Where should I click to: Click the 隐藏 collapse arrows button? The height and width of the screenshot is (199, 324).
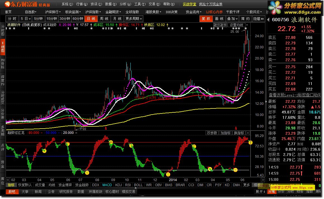[x=259, y=19]
